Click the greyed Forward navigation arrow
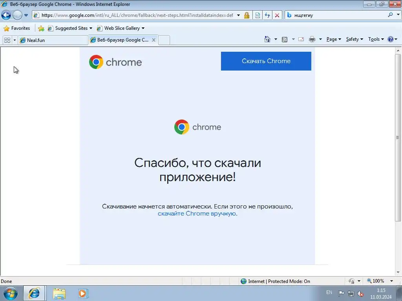 click(17, 15)
